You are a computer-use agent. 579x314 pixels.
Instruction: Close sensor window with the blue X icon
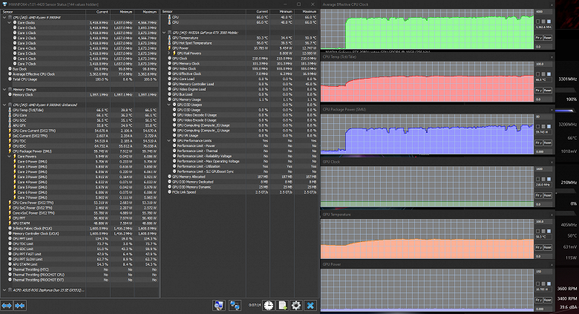(310, 305)
